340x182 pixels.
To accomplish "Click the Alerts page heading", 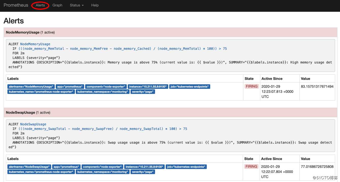I will pos(14,21).
